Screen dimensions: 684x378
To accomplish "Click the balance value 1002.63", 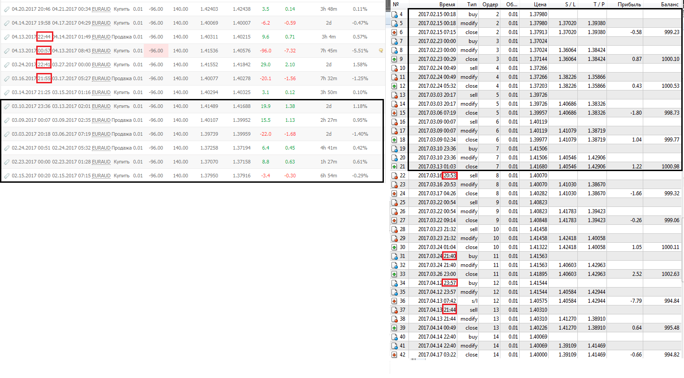I will pyautogui.click(x=670, y=274).
